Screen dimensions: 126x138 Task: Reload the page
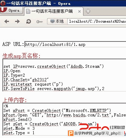pos(28,21)
